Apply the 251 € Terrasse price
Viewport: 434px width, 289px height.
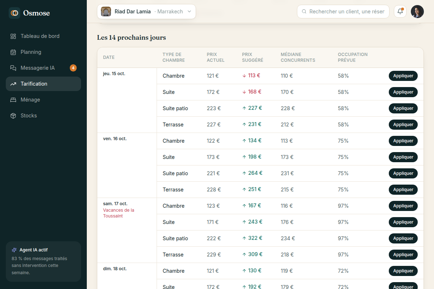[x=403, y=190]
